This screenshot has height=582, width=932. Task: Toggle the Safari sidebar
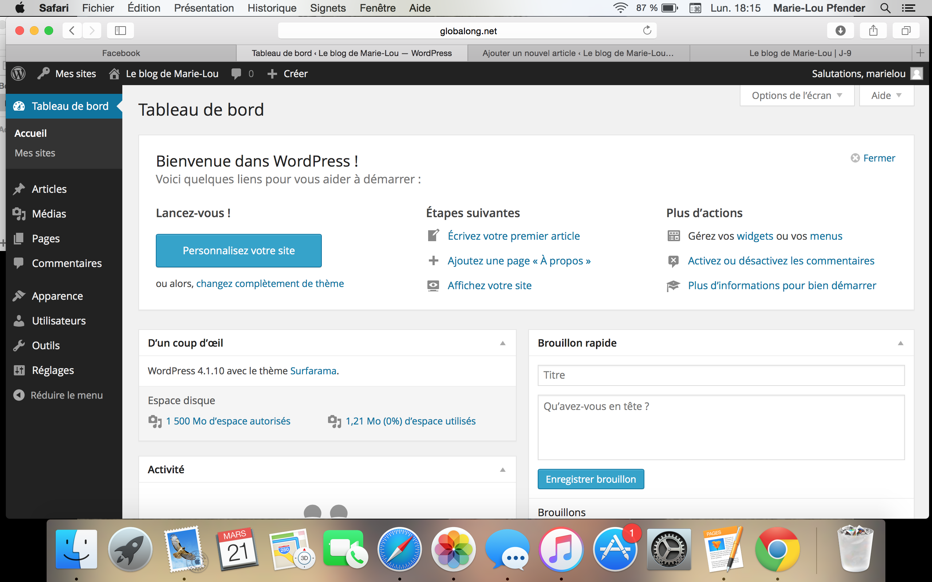[121, 31]
